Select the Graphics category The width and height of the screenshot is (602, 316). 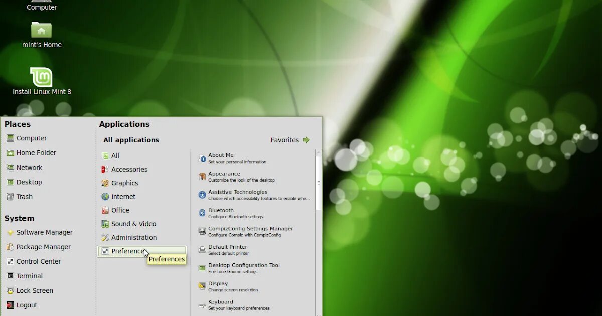142,183
